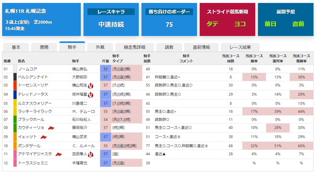Screen dimensions: 317x174
Task: Click horse name イェッツト
Action: (x=27, y=137)
